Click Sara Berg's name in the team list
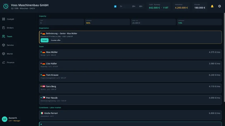 click(x=51, y=86)
